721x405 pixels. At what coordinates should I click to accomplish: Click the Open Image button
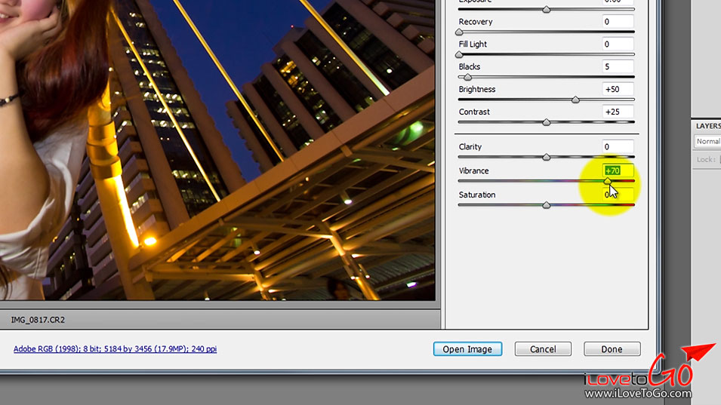tap(467, 349)
